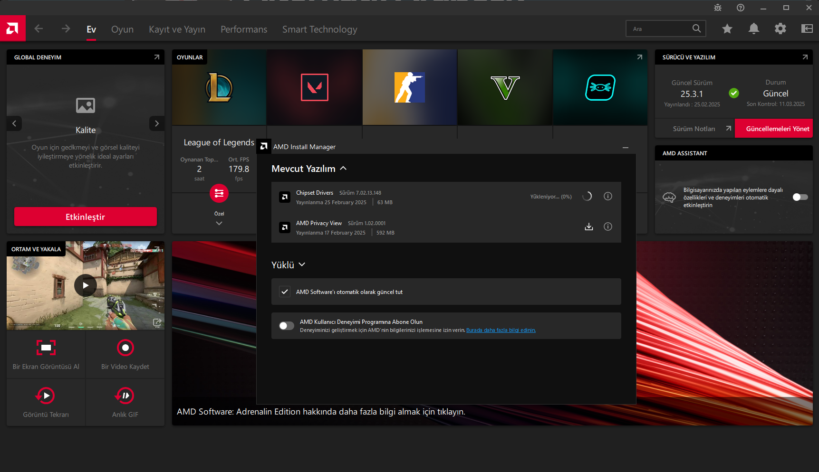Click the Görüntü Tekrarı replay icon
This screenshot has width=819, height=472.
click(46, 396)
